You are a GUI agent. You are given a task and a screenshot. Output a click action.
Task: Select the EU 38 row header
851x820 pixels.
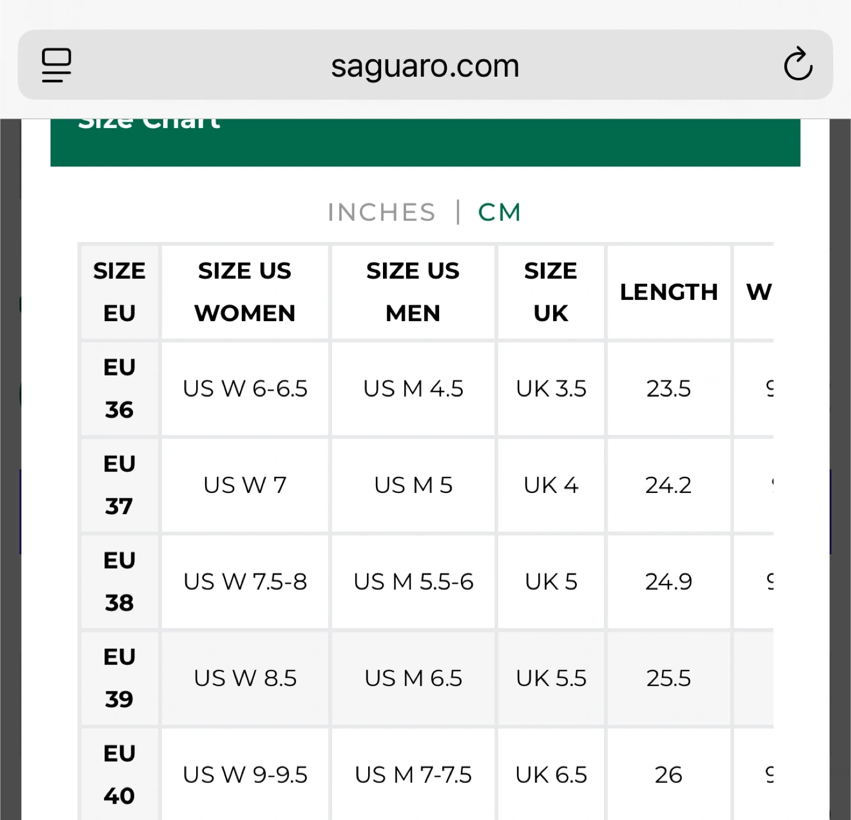pyautogui.click(x=119, y=581)
